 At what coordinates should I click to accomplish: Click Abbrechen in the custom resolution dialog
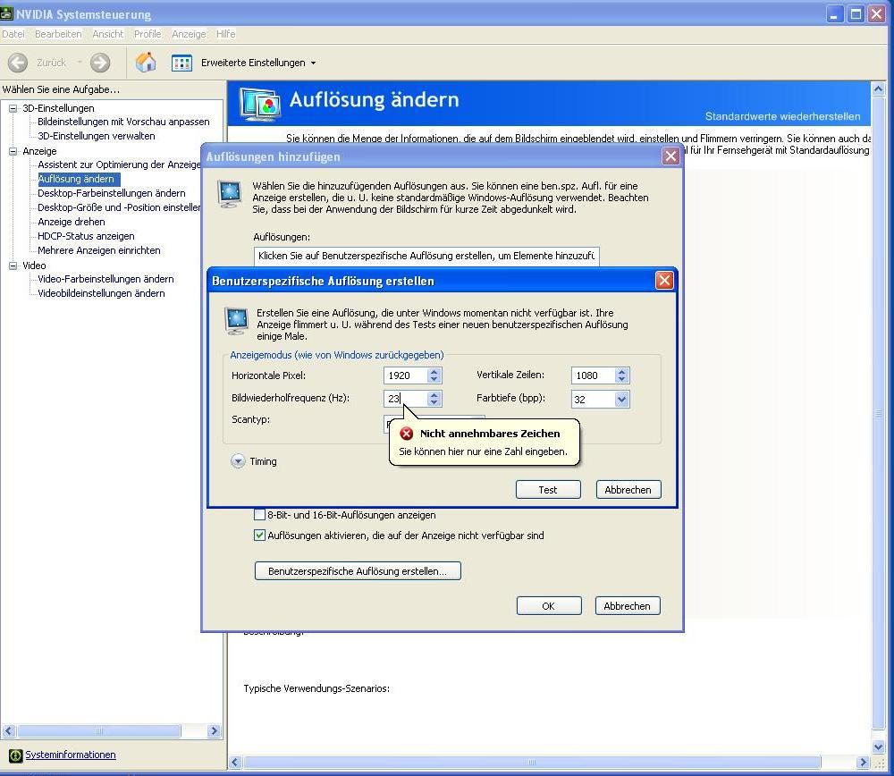click(x=628, y=490)
